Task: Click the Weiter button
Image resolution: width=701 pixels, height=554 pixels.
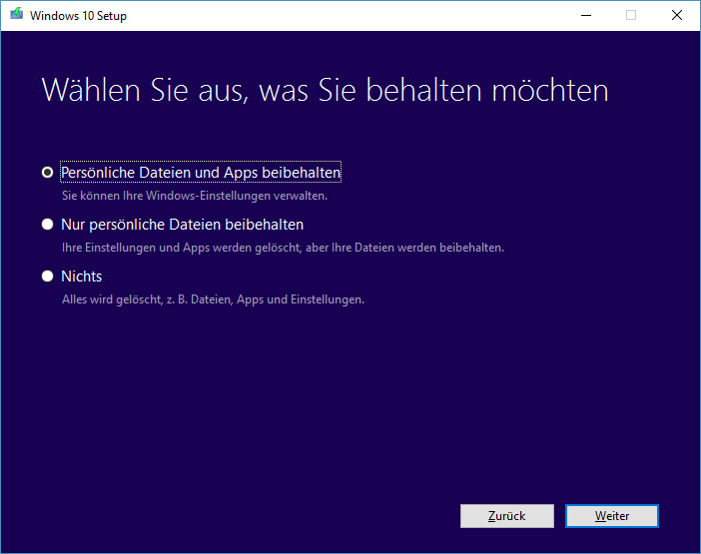Action: coord(611,516)
